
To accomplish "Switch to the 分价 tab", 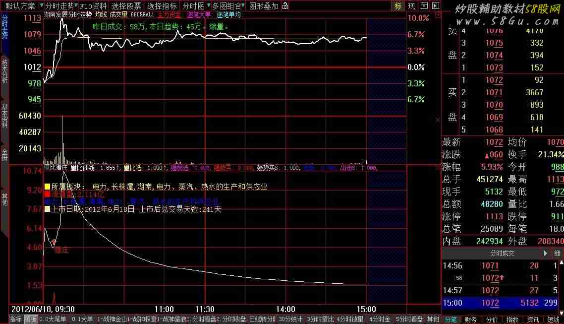I will pyautogui.click(x=491, y=320).
